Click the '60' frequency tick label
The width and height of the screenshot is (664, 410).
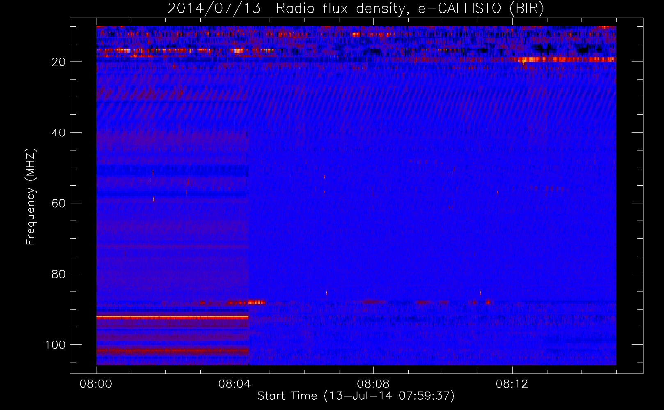click(x=59, y=203)
